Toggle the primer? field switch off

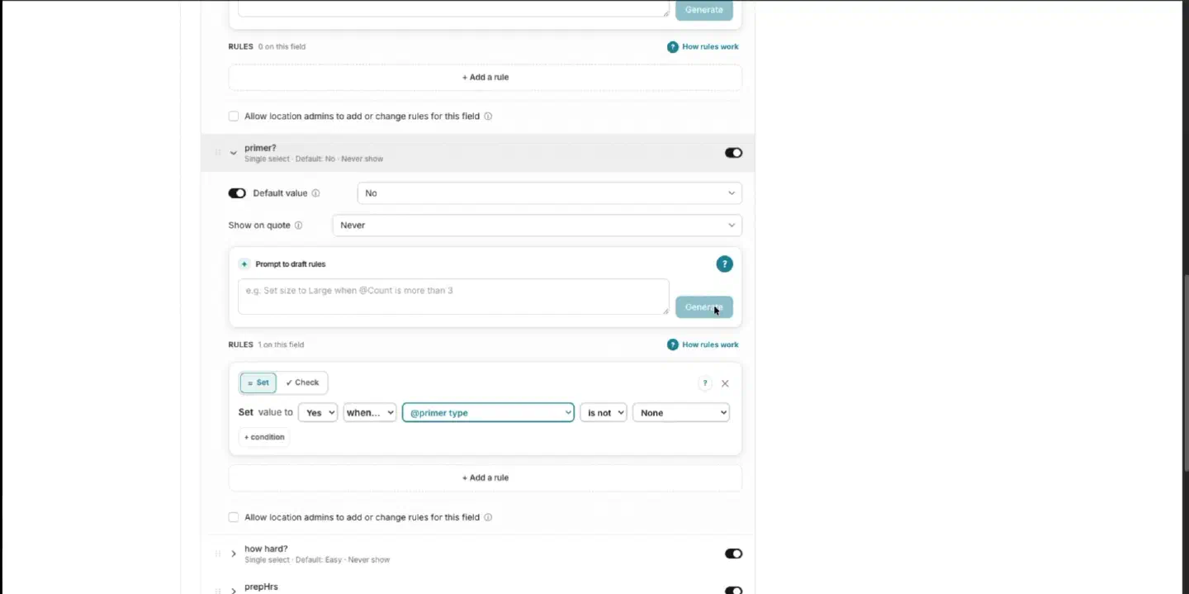click(x=733, y=153)
